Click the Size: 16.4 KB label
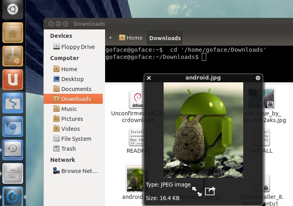 (x=162, y=198)
